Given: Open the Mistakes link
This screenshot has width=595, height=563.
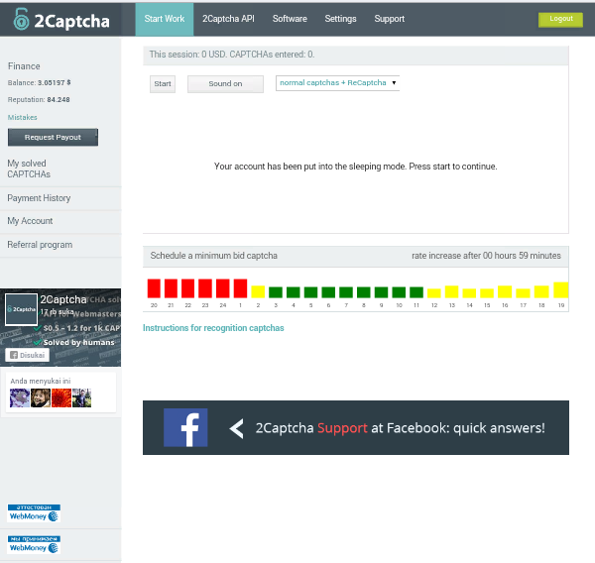Looking at the screenshot, I should (23, 117).
